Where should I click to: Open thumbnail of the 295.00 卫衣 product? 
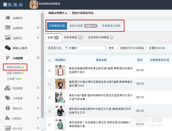tap(60, 111)
